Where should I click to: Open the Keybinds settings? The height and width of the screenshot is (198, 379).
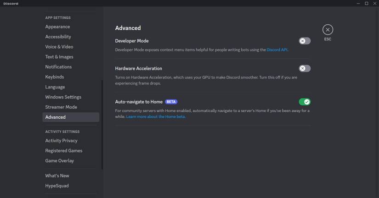(54, 77)
